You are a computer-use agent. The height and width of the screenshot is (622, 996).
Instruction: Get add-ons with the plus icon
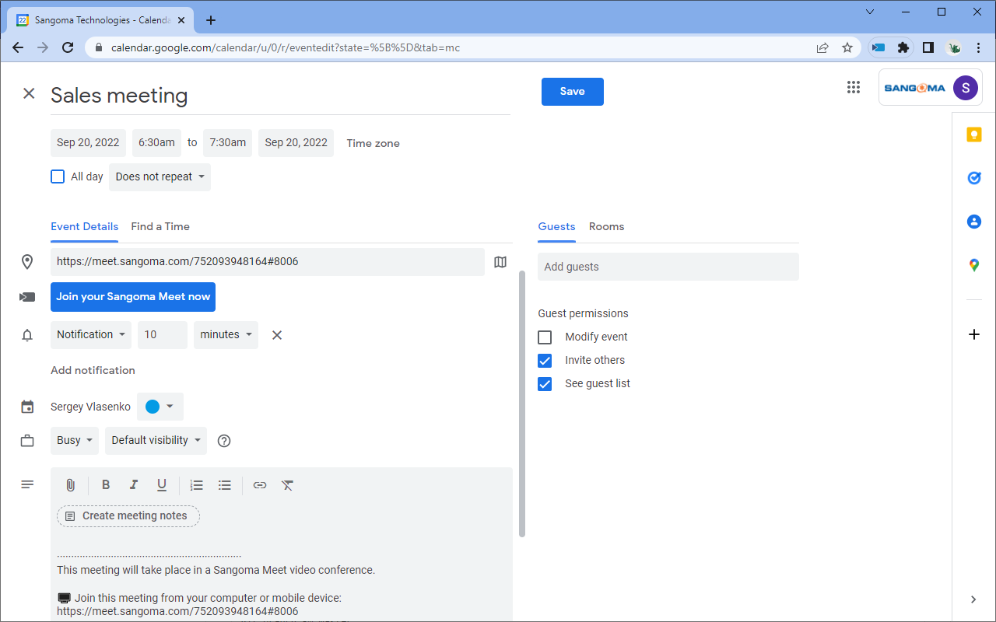[x=973, y=334]
